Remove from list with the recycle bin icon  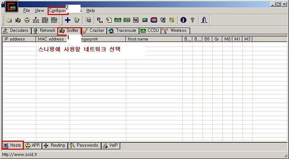pos(77,20)
